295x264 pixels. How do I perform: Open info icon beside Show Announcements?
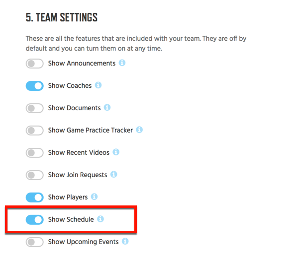(x=122, y=63)
